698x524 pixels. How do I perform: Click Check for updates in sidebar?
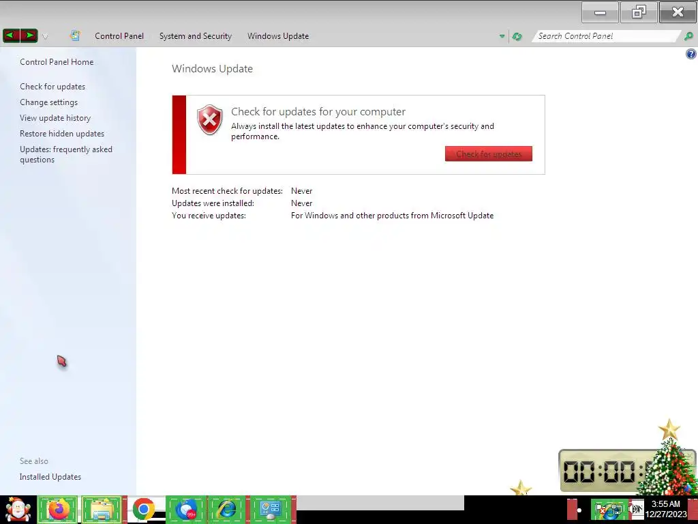(52, 87)
